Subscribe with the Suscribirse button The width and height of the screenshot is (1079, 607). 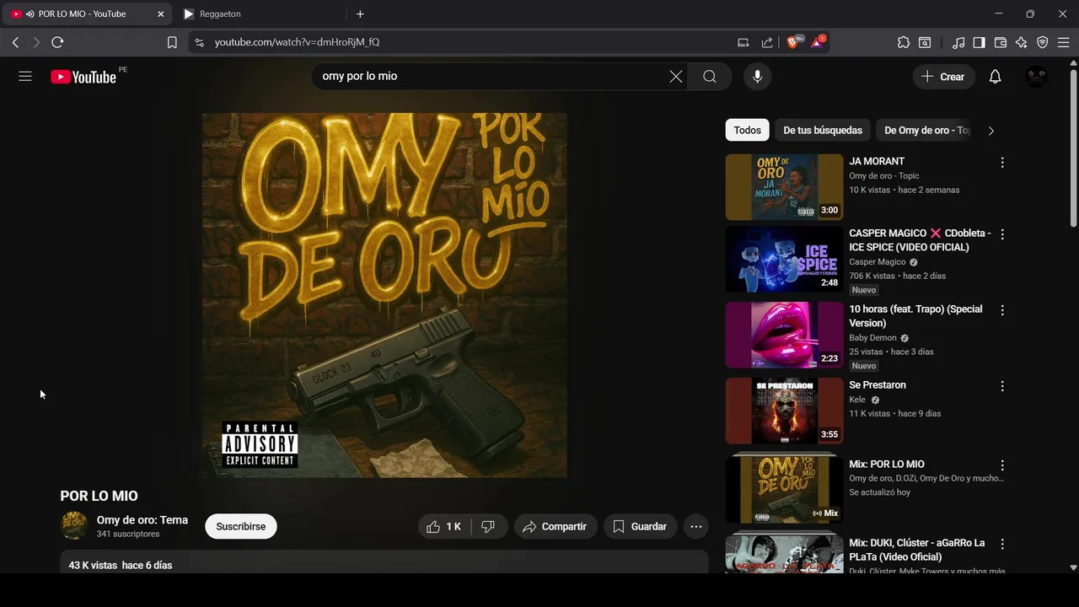tap(241, 527)
